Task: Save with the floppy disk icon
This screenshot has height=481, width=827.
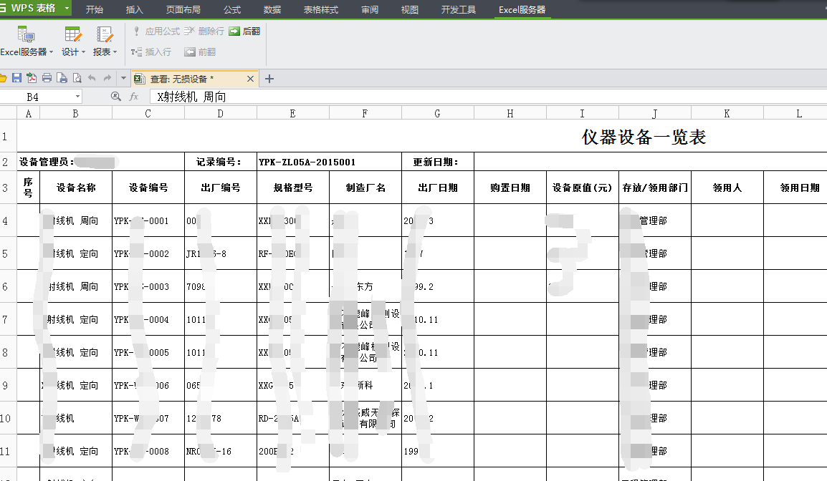Action: (x=17, y=79)
